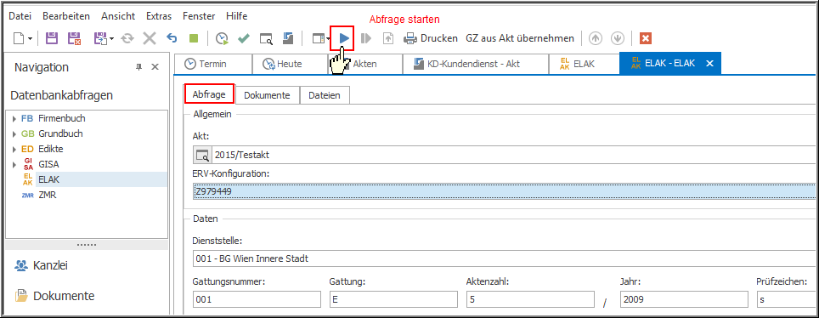Expand the Firmenbuch tree node
Image resolution: width=819 pixels, height=318 pixels.
(14, 119)
